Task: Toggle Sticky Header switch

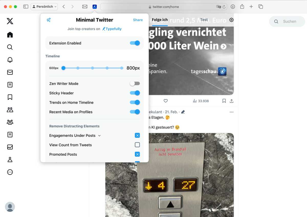Action: [x=135, y=93]
